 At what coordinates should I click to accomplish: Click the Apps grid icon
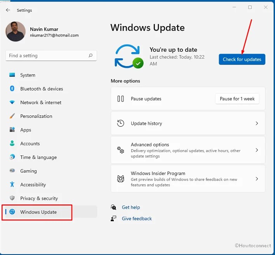12,129
